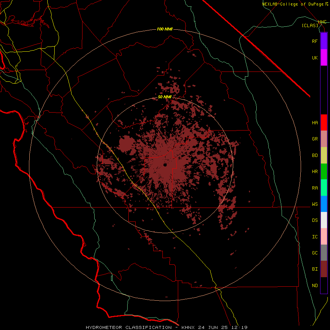Image resolution: width=330 pixels, height=330 pixels.
Task: Click the UK legend label
Action: [x=315, y=58]
